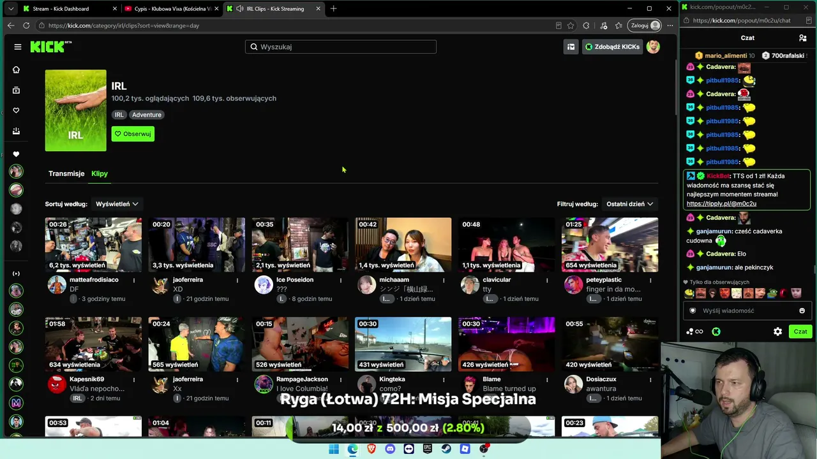Viewport: 817px width, 459px height.
Task: Switch to the Transmisje tab
Action: click(66, 173)
